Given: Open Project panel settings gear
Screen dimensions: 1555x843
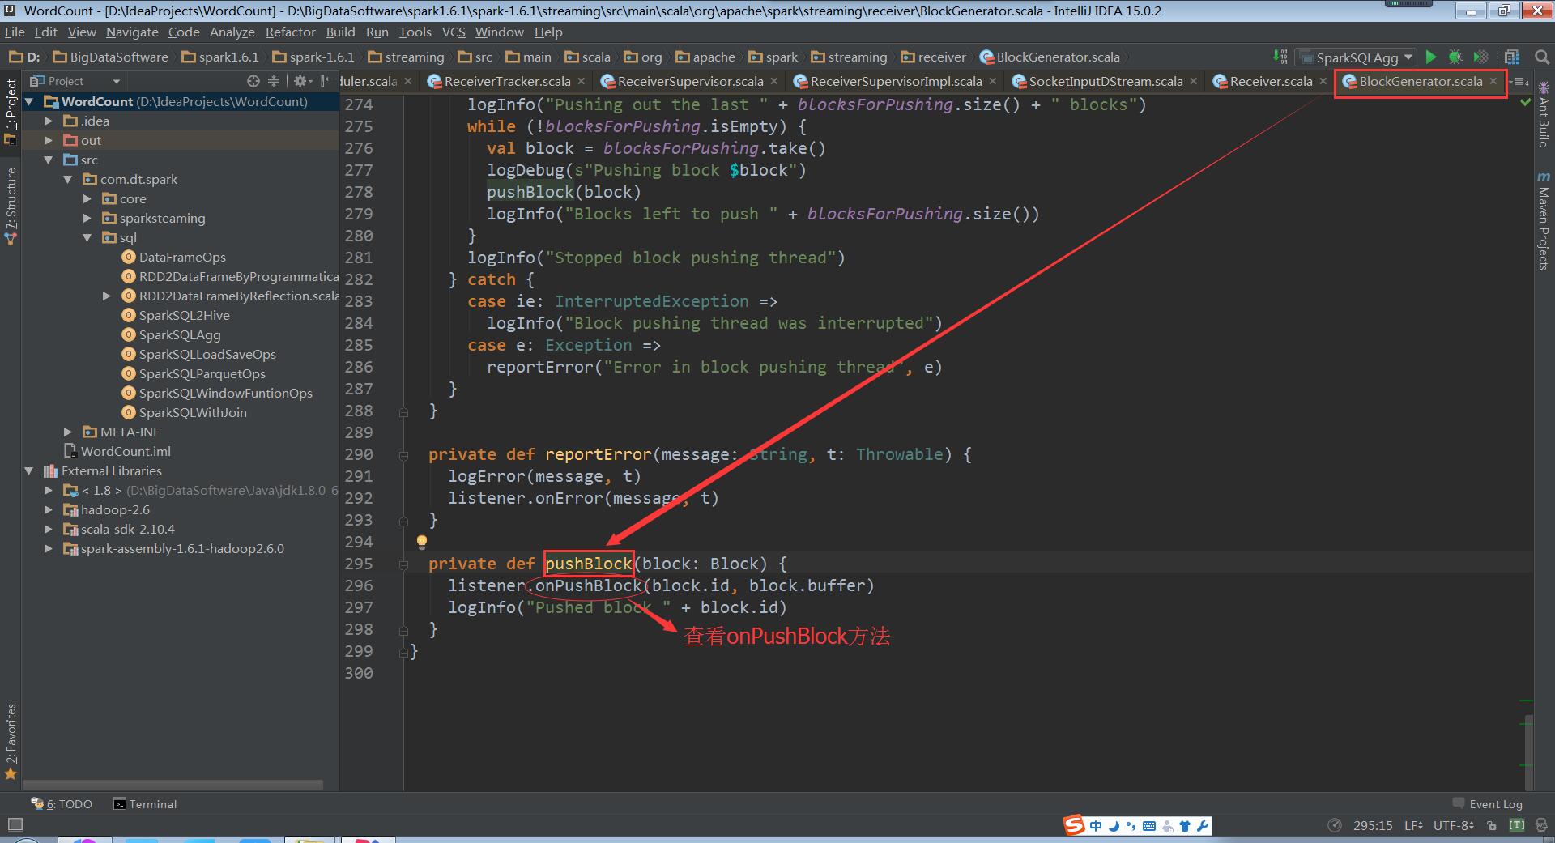Looking at the screenshot, I should coord(300,81).
